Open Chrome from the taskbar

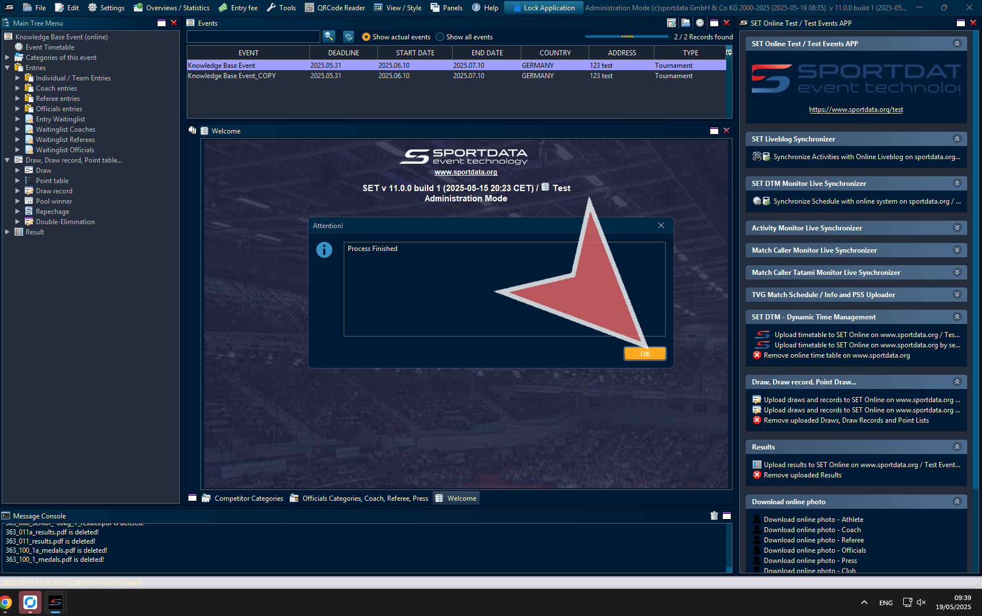tap(6, 602)
